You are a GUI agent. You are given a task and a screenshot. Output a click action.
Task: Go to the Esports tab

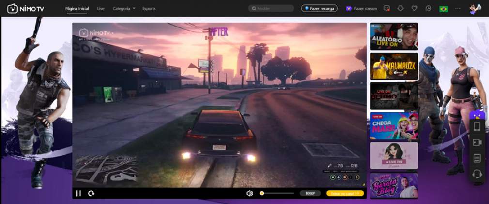[149, 9]
